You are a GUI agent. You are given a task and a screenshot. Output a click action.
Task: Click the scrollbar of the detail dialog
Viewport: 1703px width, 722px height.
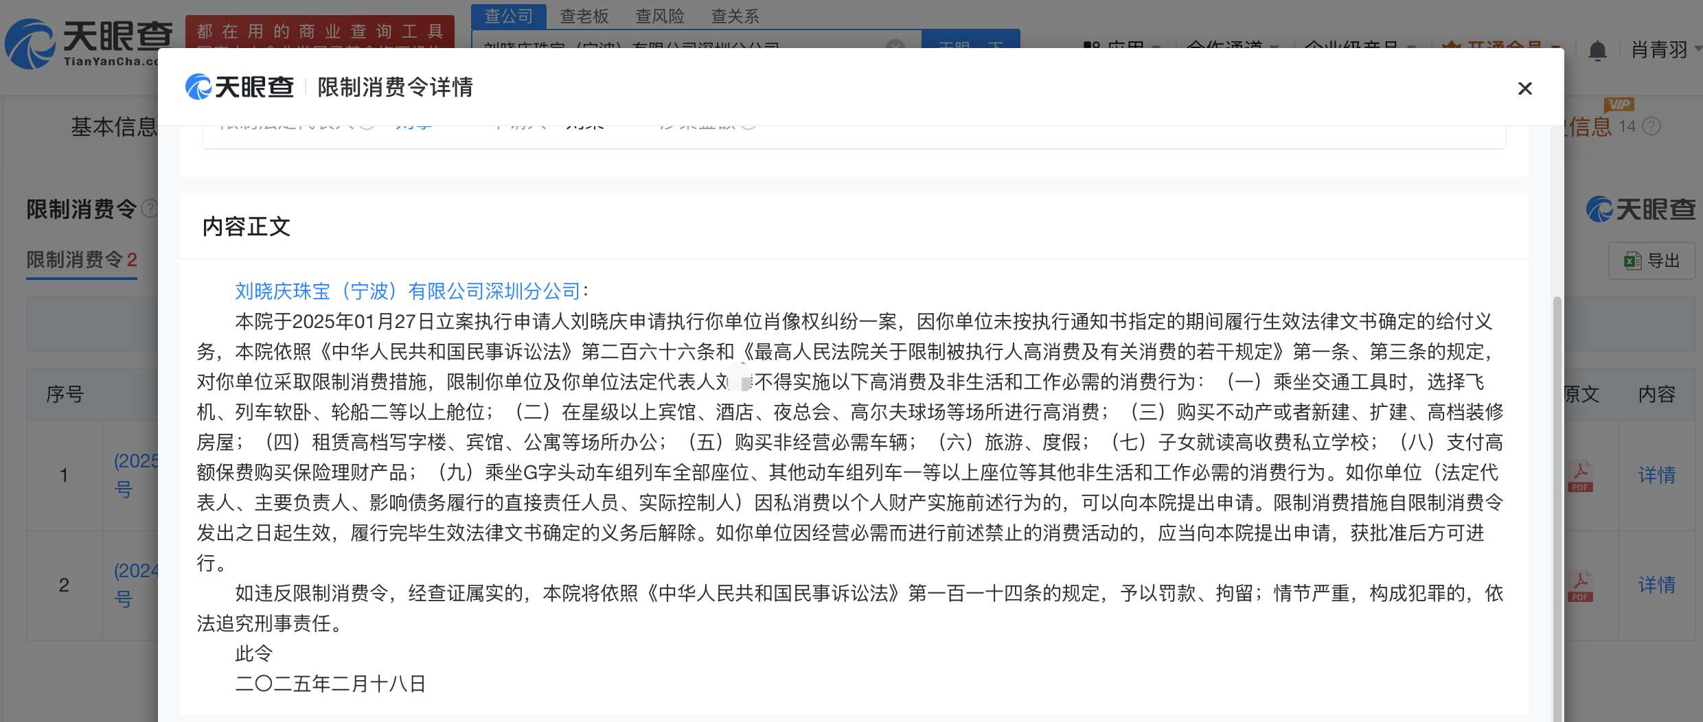(1557, 508)
